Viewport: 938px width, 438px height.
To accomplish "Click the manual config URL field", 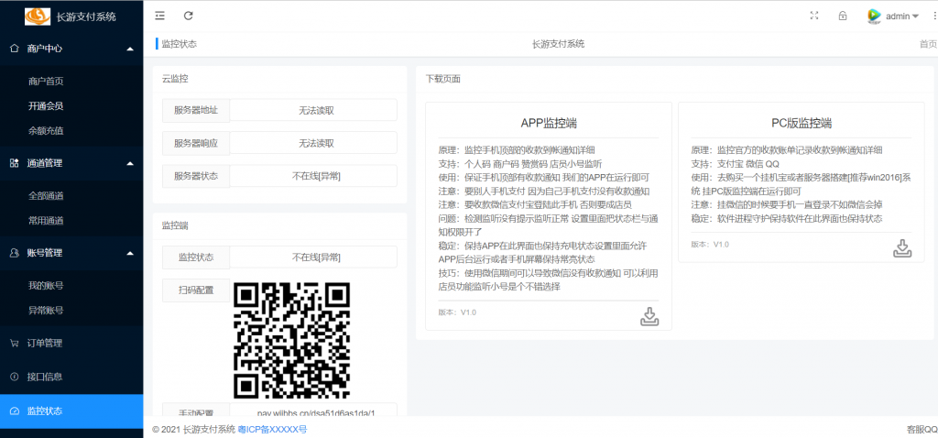I will coord(313,411).
